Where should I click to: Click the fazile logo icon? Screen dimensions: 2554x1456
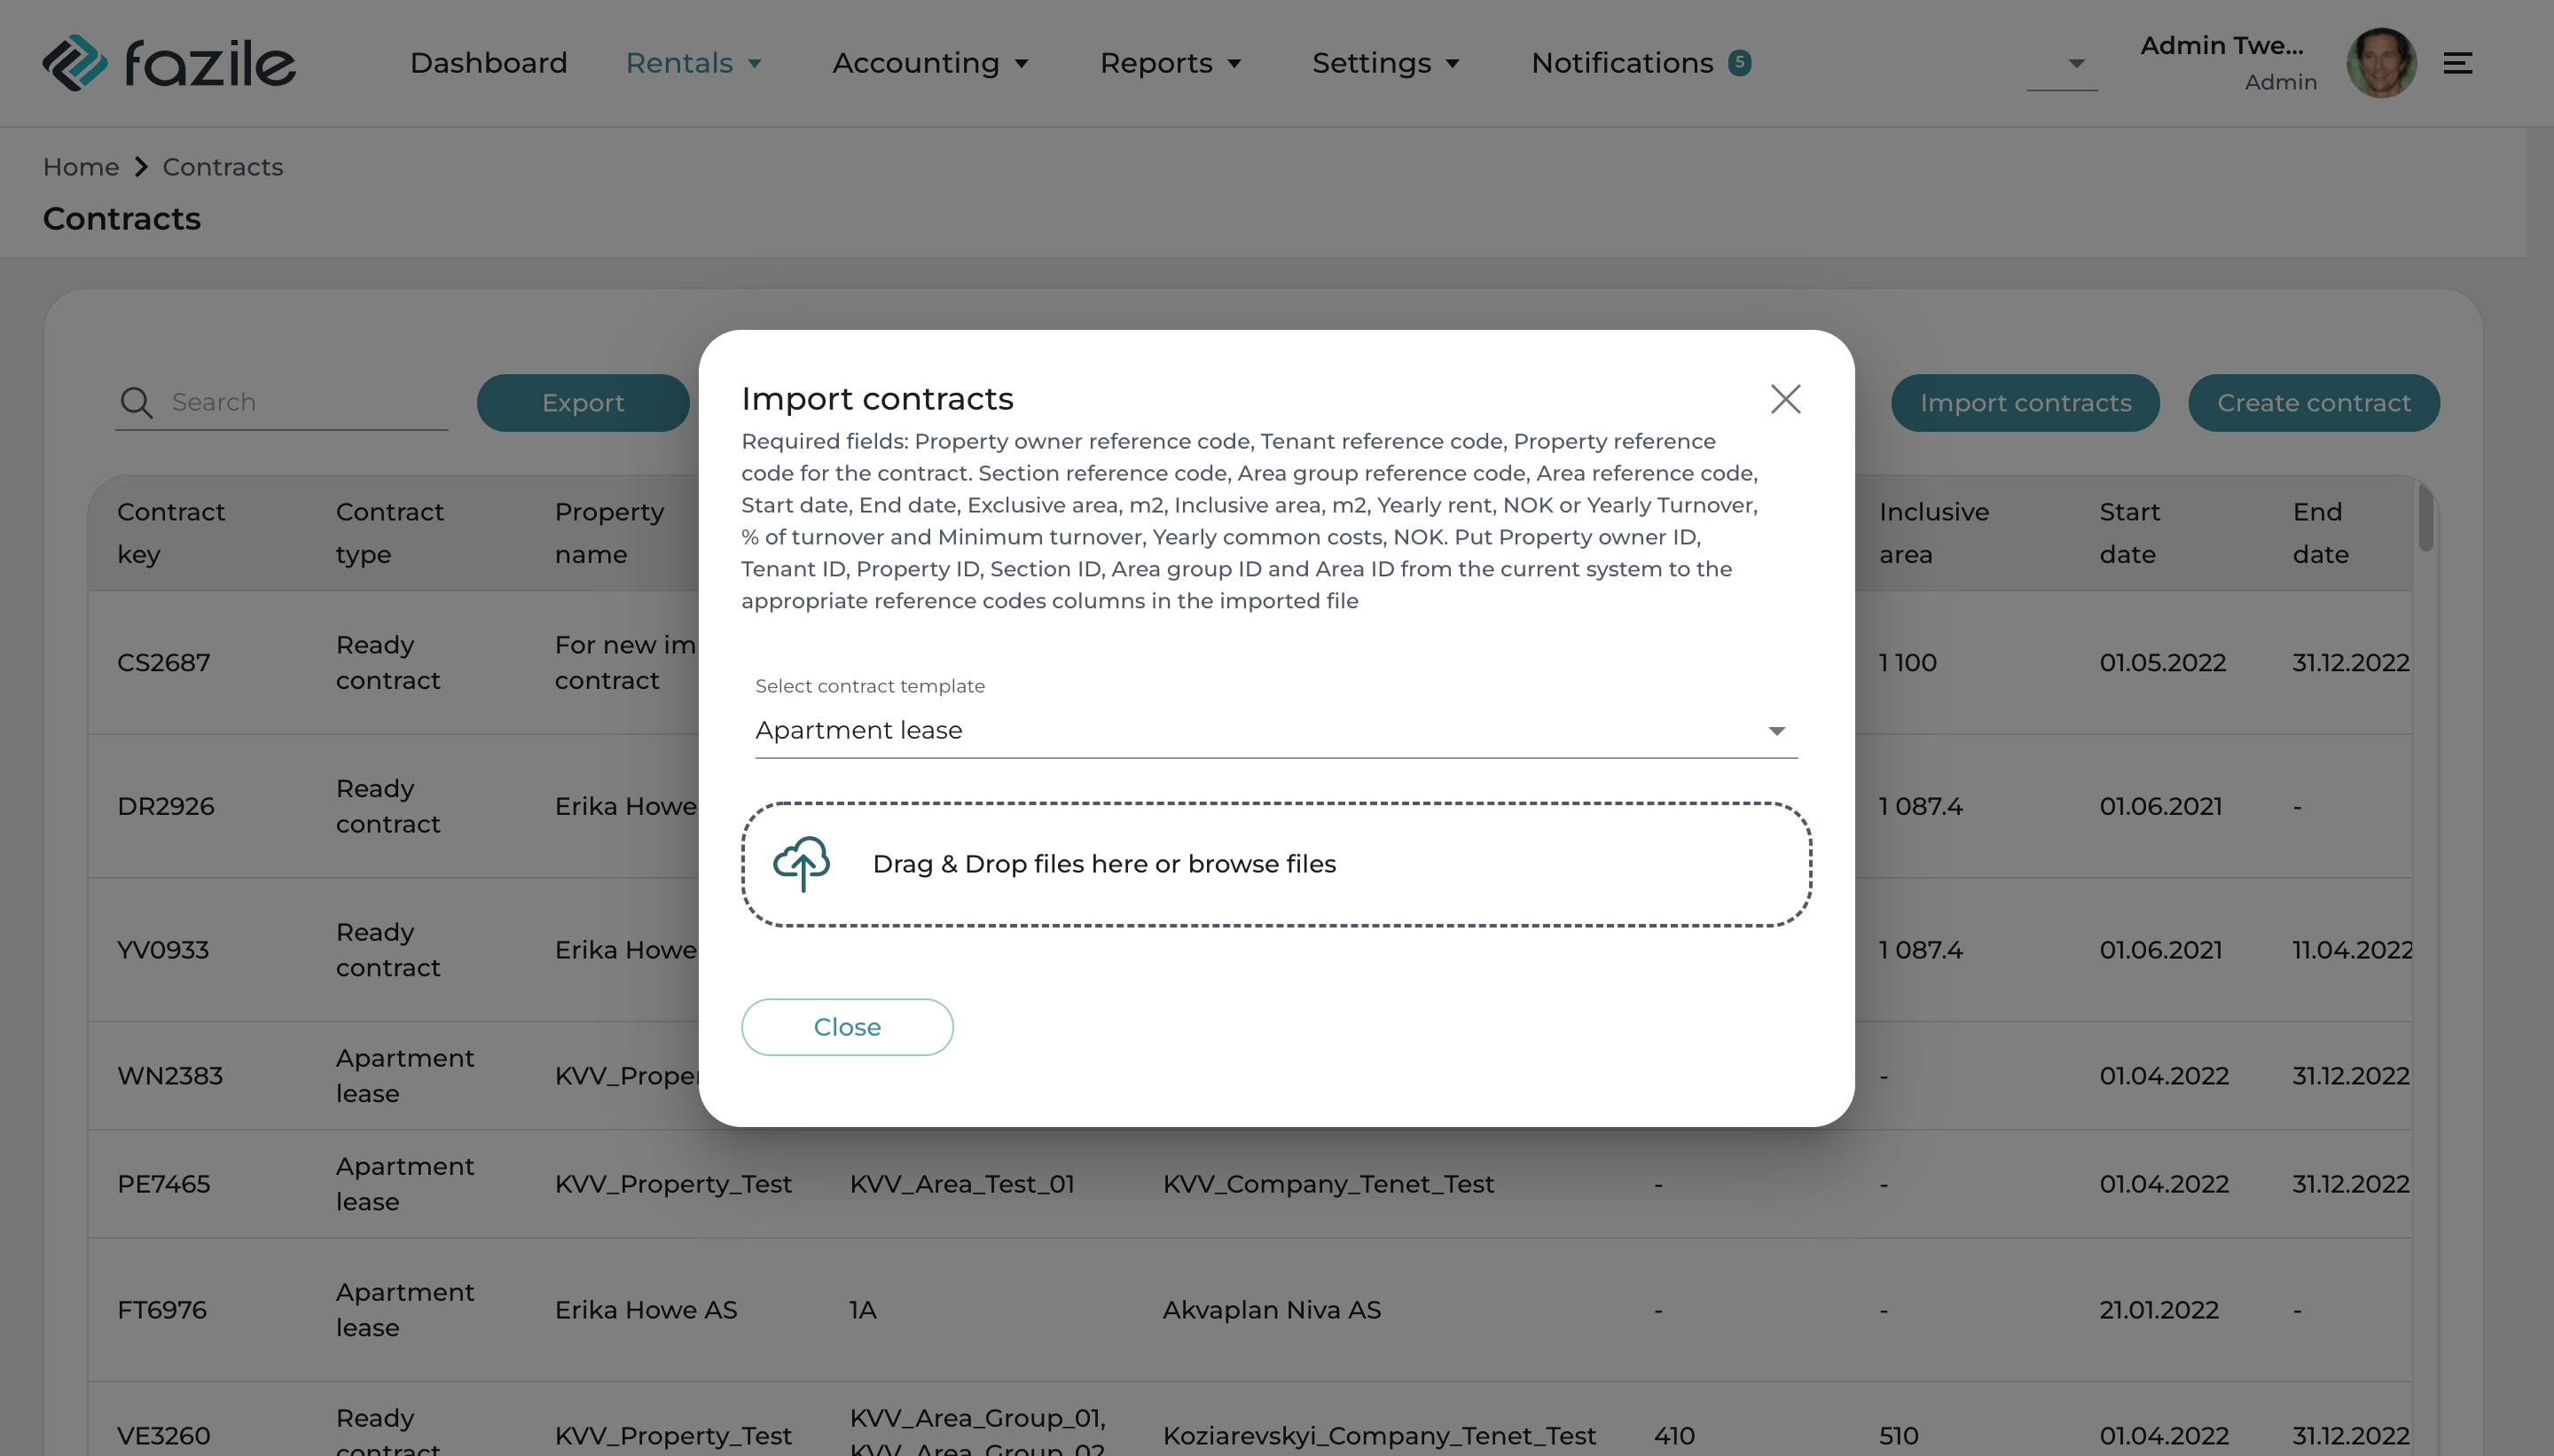(x=75, y=63)
